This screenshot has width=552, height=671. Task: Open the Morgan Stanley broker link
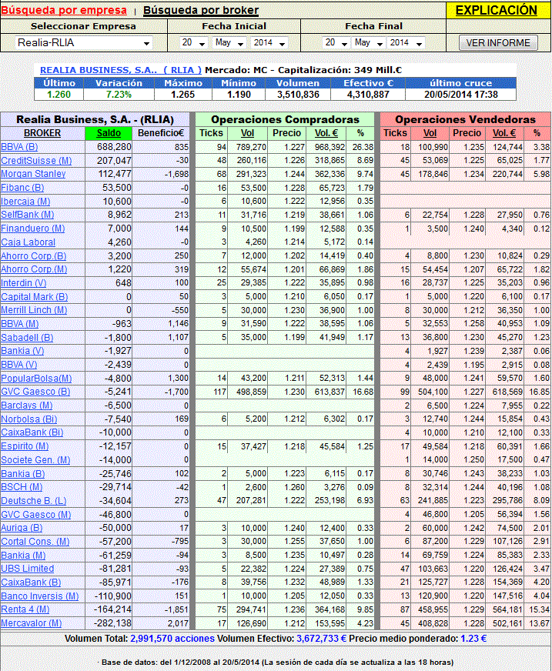point(32,174)
